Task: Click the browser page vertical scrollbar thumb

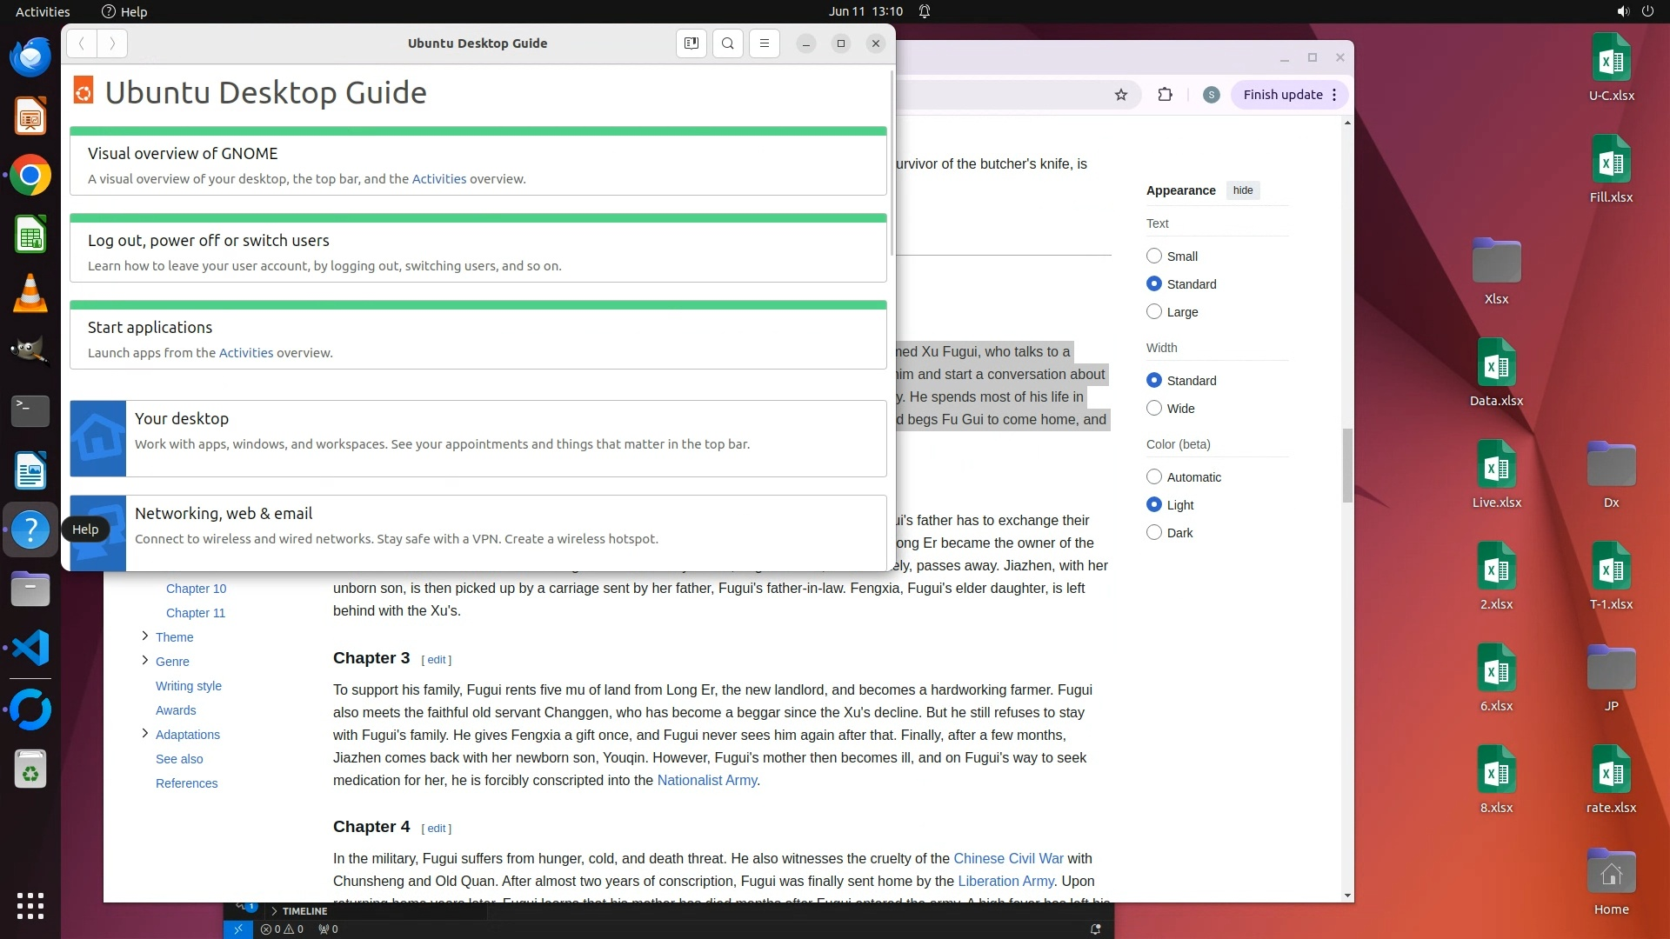Action: [1347, 465]
